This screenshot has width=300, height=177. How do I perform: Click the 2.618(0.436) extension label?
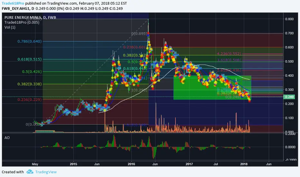pyautogui.click(x=229, y=70)
